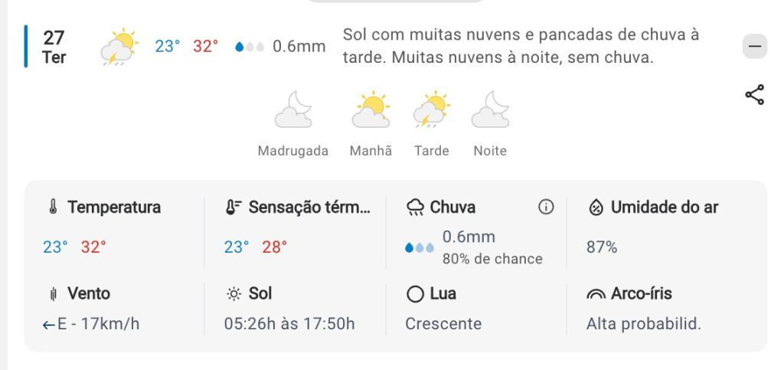Open the rain info circle icon
Screen dimensions: 784x370
(546, 207)
